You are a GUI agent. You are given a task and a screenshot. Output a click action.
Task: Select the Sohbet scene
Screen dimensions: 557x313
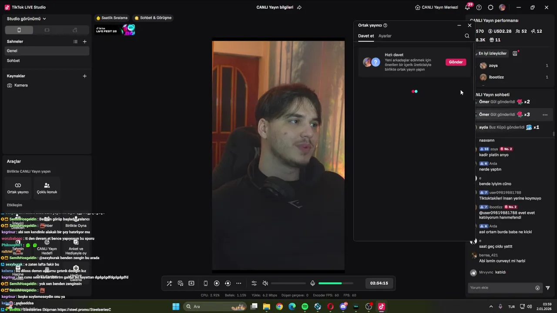[47, 61]
